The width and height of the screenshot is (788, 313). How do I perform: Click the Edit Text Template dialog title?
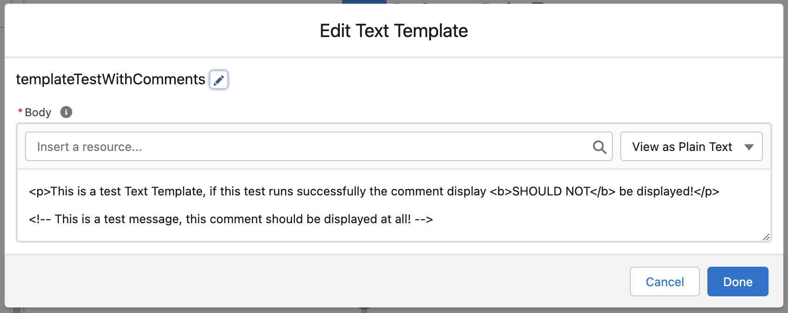[x=394, y=31]
